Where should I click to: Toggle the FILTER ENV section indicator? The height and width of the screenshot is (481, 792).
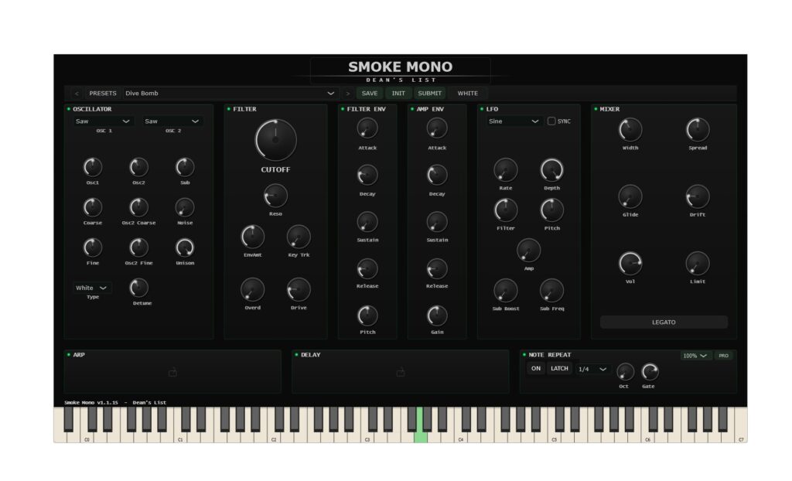pyautogui.click(x=343, y=109)
